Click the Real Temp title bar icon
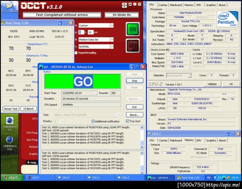The image size is (242, 189). tap(3, 23)
